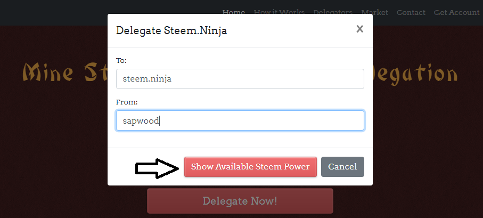Screen dimensions: 483x218
Task: Go to How it Works page
Action: (279, 12)
